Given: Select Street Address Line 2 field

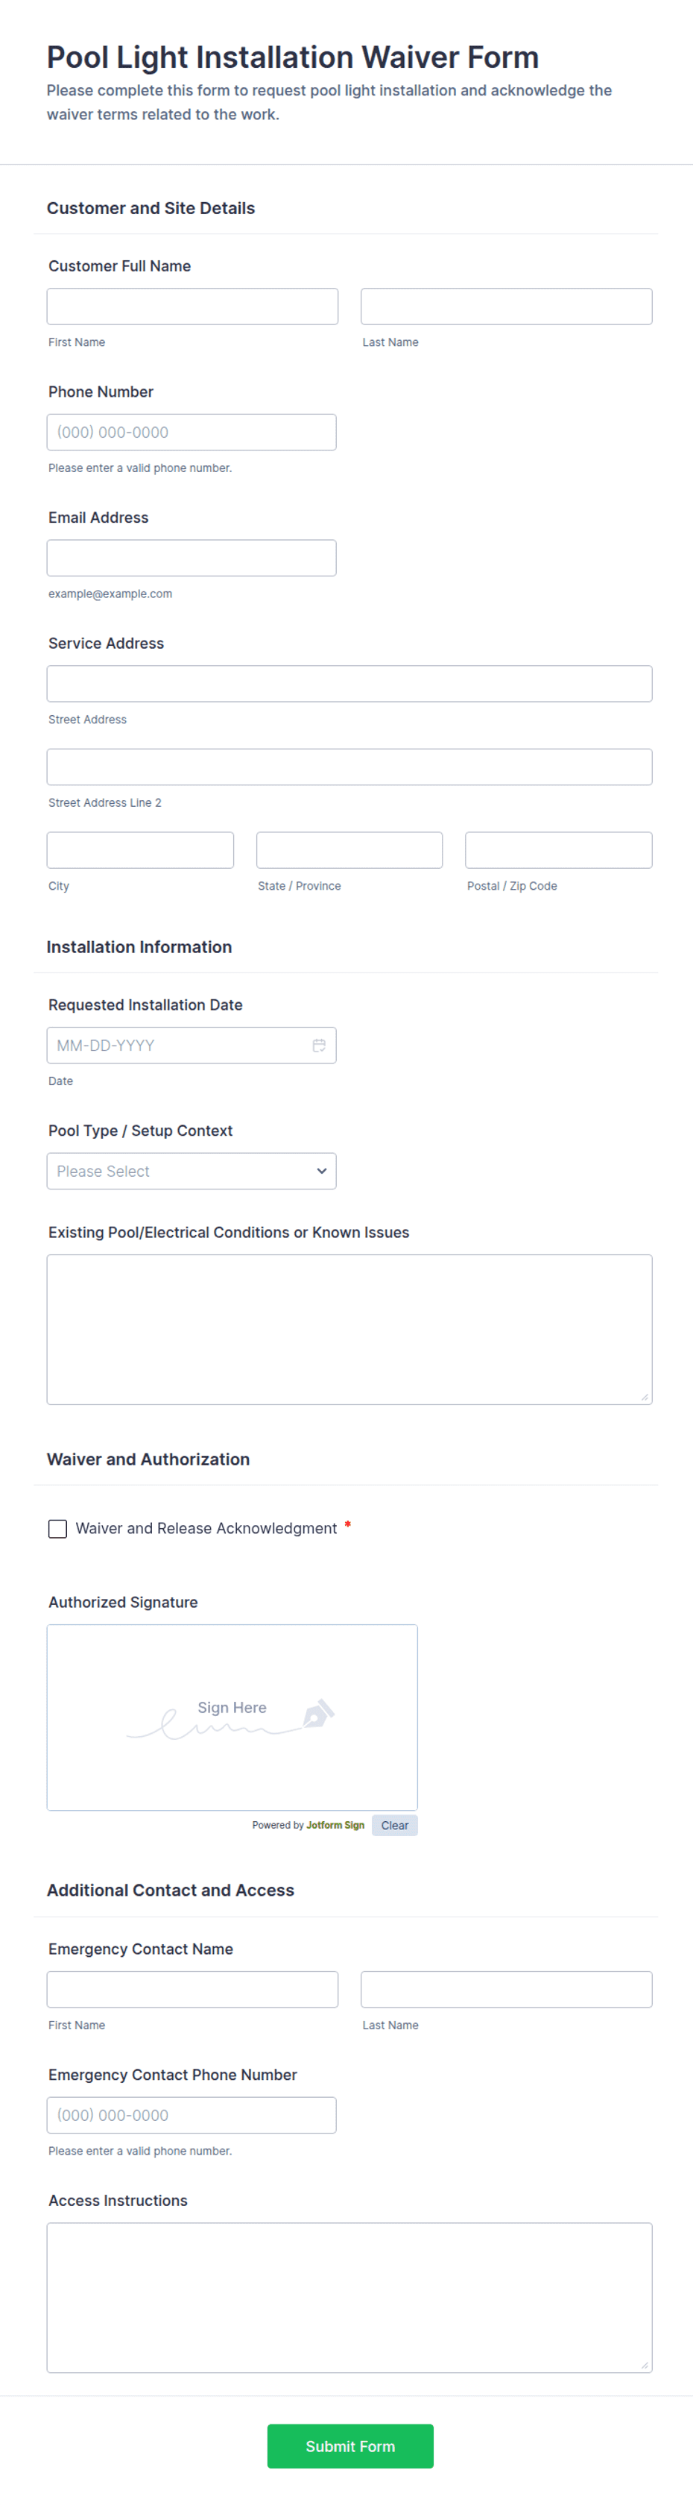Looking at the screenshot, I should (x=349, y=767).
